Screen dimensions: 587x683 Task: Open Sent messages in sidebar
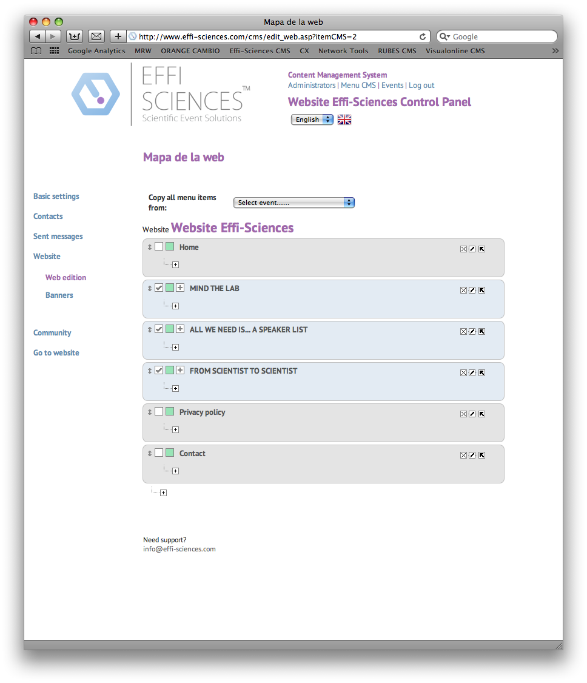click(58, 237)
